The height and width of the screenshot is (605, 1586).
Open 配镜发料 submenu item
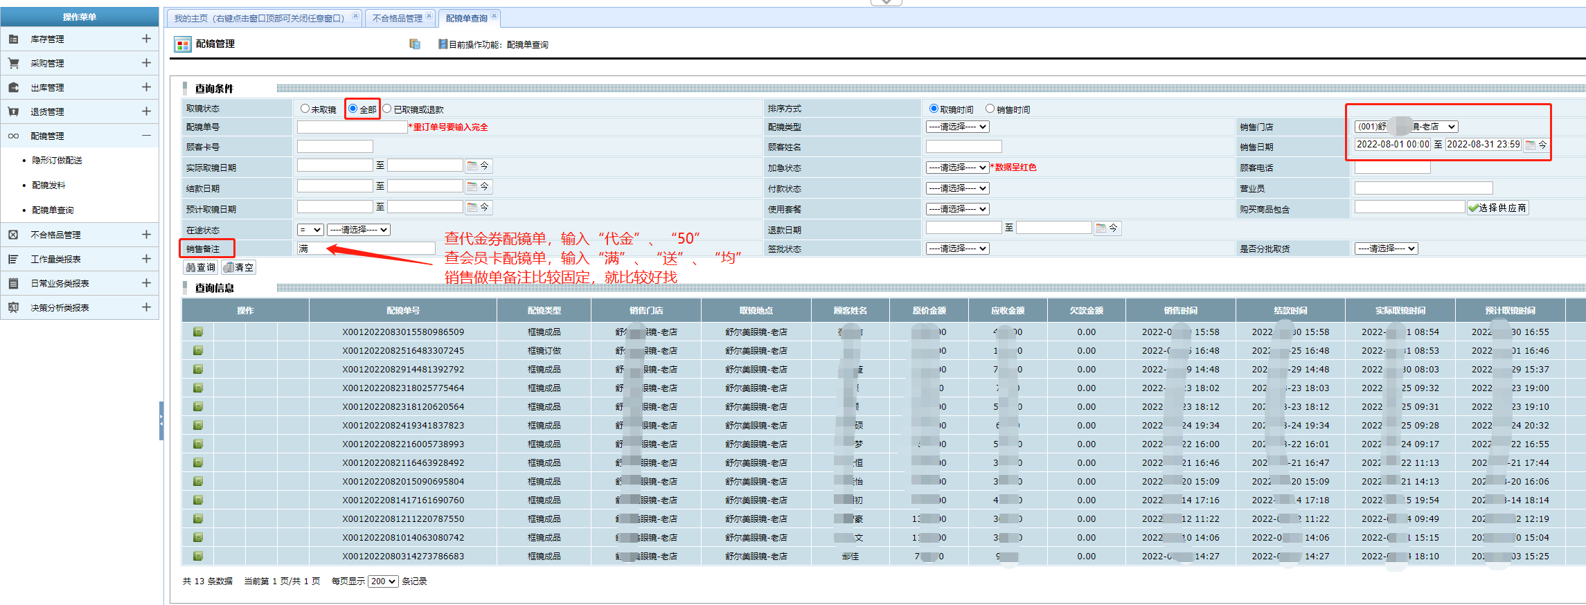pyautogui.click(x=48, y=186)
